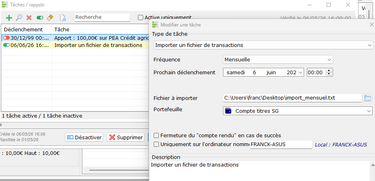Click the Local : FRANCK-ASUS label
375x181 pixels.
coord(341,144)
